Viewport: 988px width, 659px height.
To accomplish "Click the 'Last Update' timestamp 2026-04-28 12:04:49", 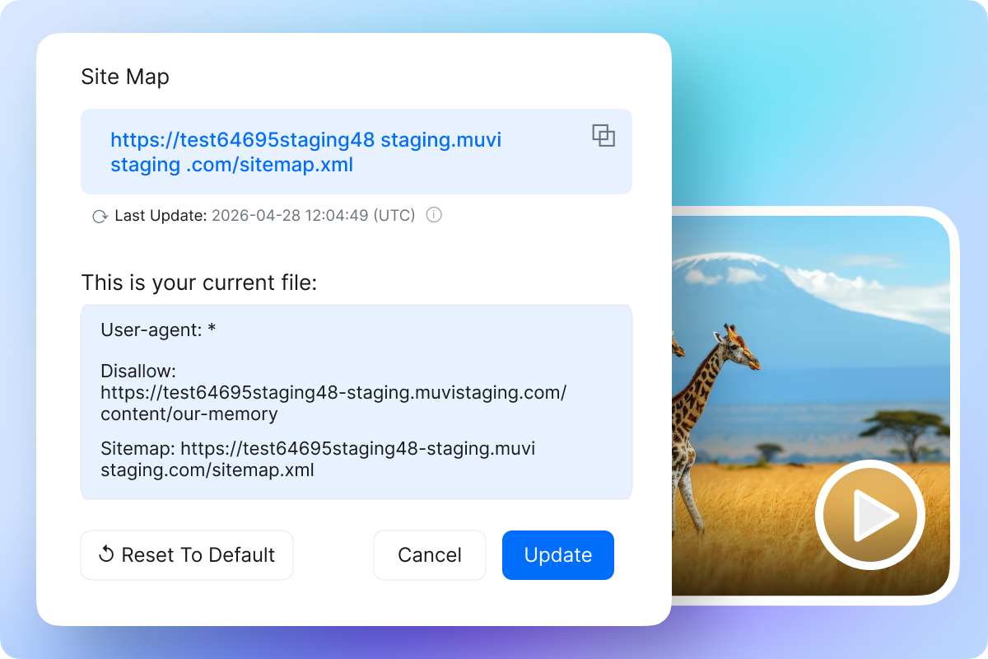I will 314,216.
